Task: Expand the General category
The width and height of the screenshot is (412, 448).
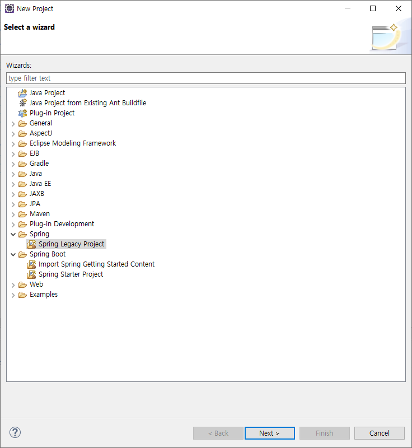Action: click(13, 124)
